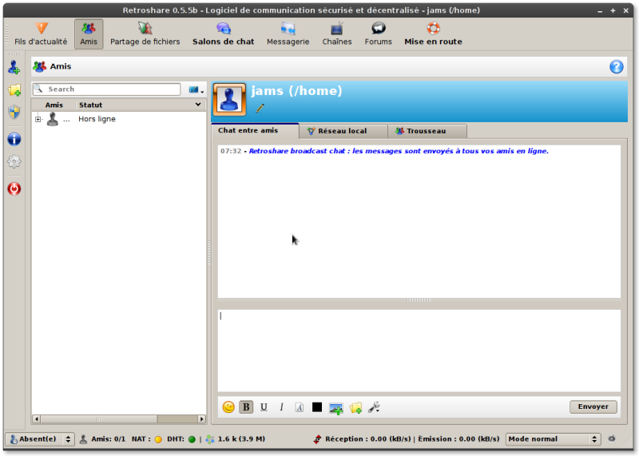Open the smiley emoticon picker
This screenshot has width=639, height=456.
[x=228, y=407]
